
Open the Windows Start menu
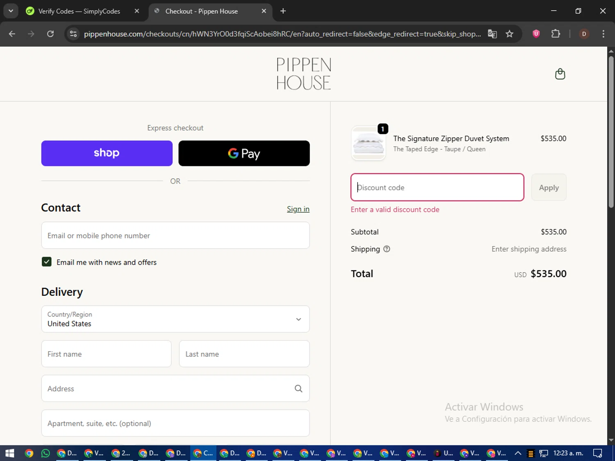[10, 453]
